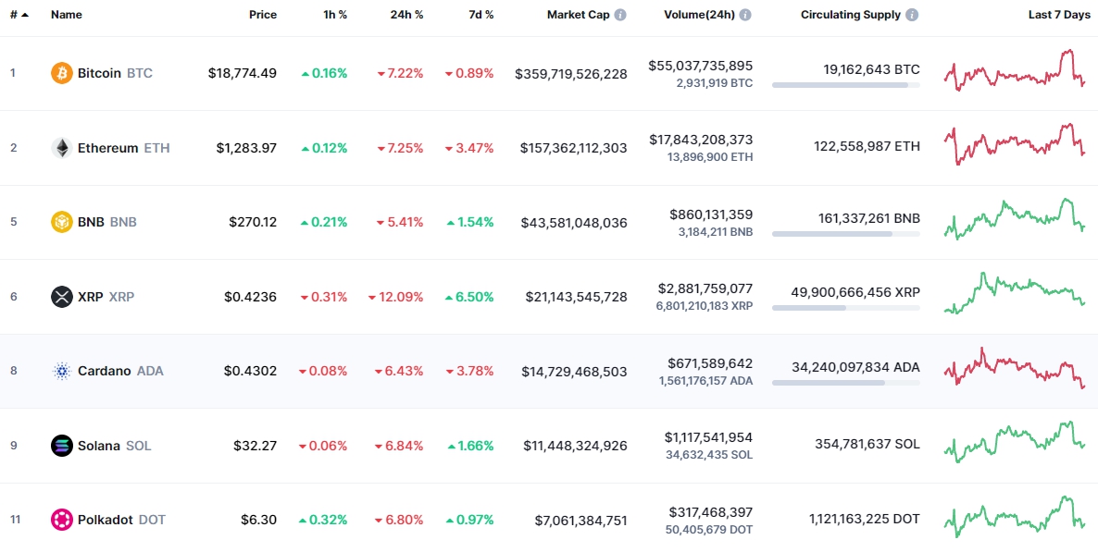Click Ethereum market cap $157,362,112,303
Viewport: 1098px width, 552px height.
point(573,148)
